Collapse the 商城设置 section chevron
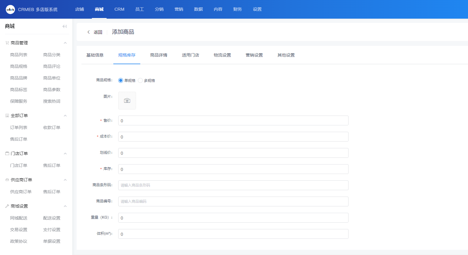 pos(65,206)
